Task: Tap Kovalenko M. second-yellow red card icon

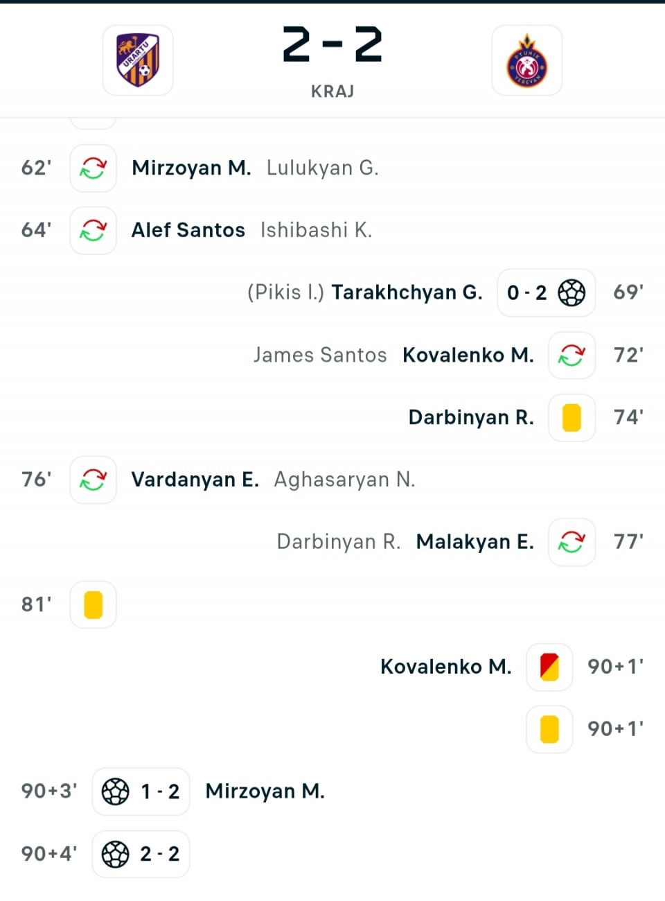Action: coord(549,667)
